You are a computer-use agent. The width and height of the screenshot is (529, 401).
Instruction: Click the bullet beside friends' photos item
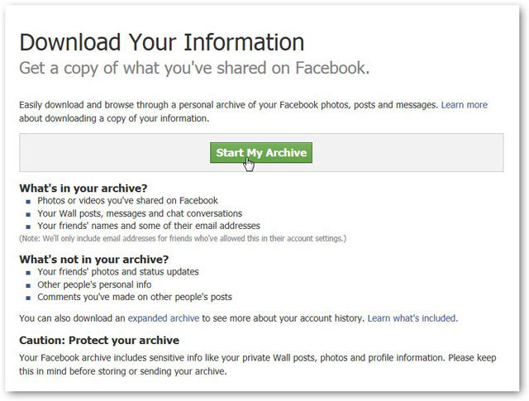[x=28, y=272]
